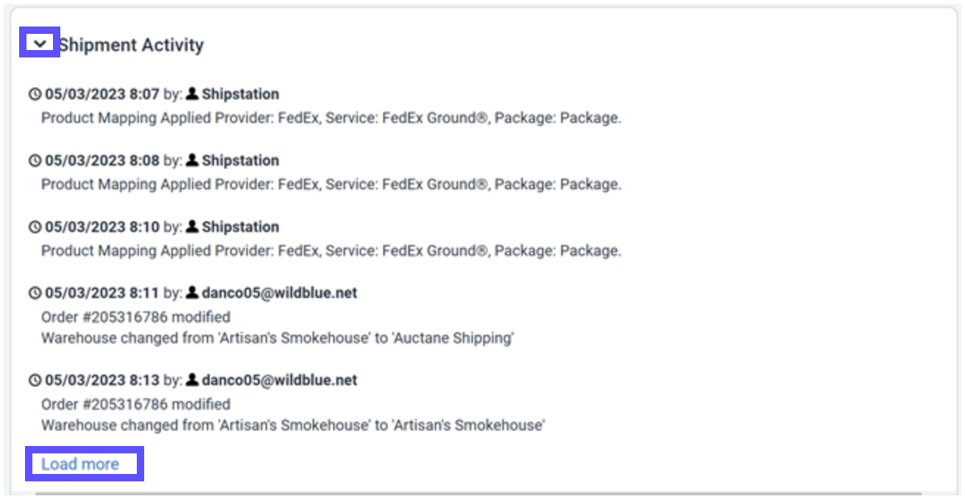
Task: Click the user icon in 8:11 entry
Action: point(192,293)
